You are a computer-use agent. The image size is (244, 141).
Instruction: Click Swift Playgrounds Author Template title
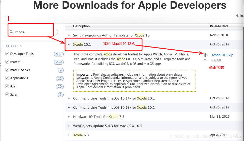111,35
